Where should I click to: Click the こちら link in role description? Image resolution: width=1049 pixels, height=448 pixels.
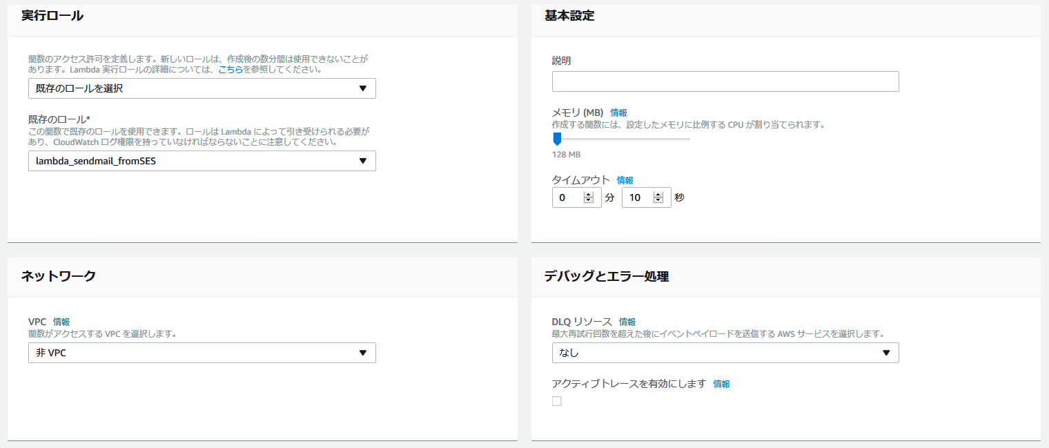tap(231, 70)
